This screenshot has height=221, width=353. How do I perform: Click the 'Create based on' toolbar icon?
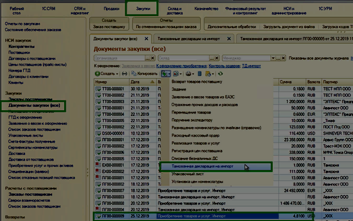coord(166,74)
